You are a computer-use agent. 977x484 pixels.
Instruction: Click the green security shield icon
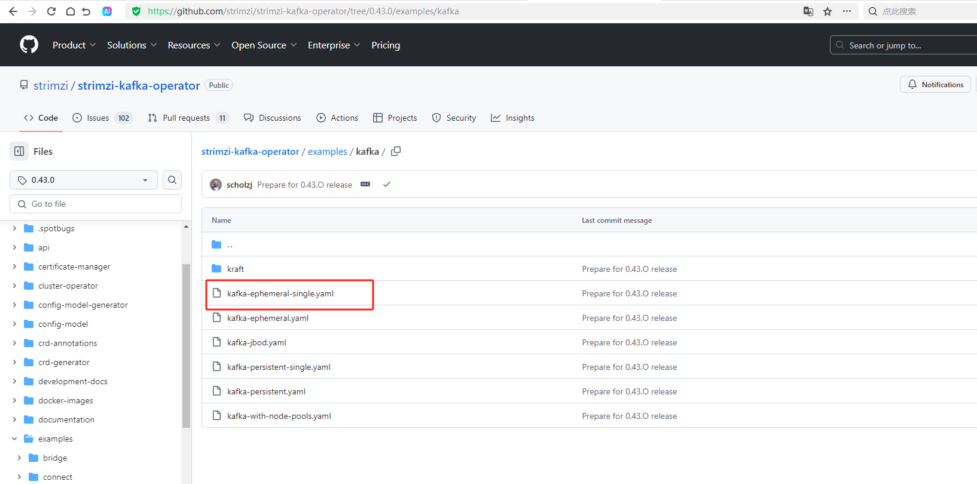(x=136, y=11)
